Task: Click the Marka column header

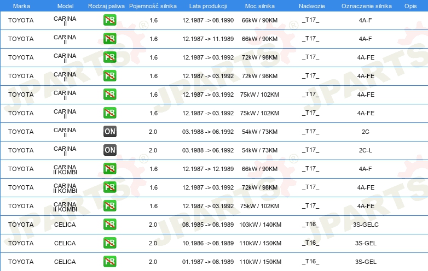Action: click(x=21, y=6)
